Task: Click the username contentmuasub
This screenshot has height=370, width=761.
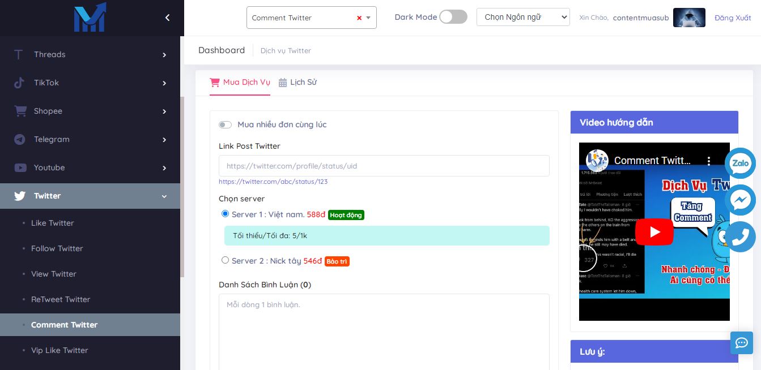Action: [641, 18]
